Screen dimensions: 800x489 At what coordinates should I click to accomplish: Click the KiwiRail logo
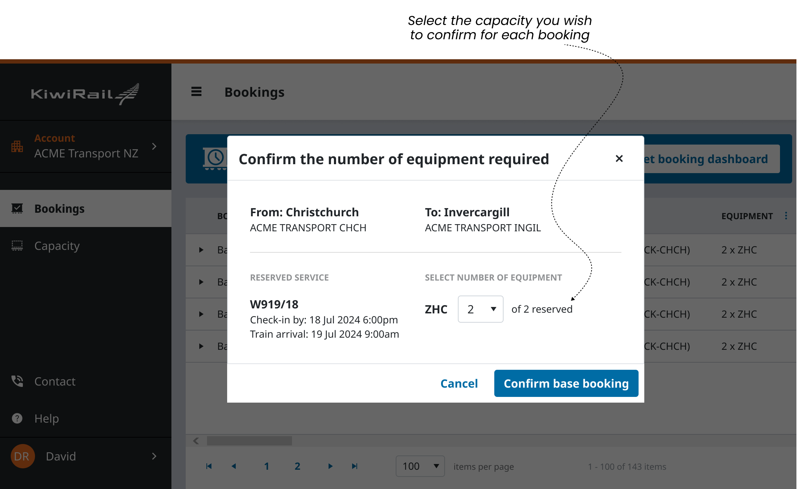tap(85, 94)
